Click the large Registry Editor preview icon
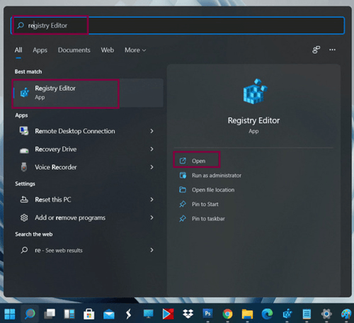The height and width of the screenshot is (323, 354). coord(255,91)
